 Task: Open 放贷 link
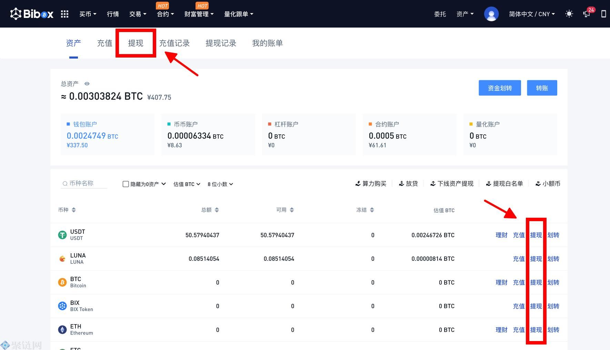point(408,184)
